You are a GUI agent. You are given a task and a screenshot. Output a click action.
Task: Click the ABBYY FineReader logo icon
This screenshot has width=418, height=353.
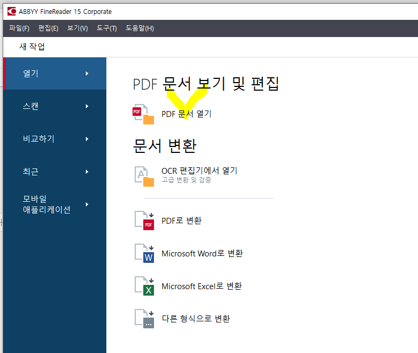11,11
